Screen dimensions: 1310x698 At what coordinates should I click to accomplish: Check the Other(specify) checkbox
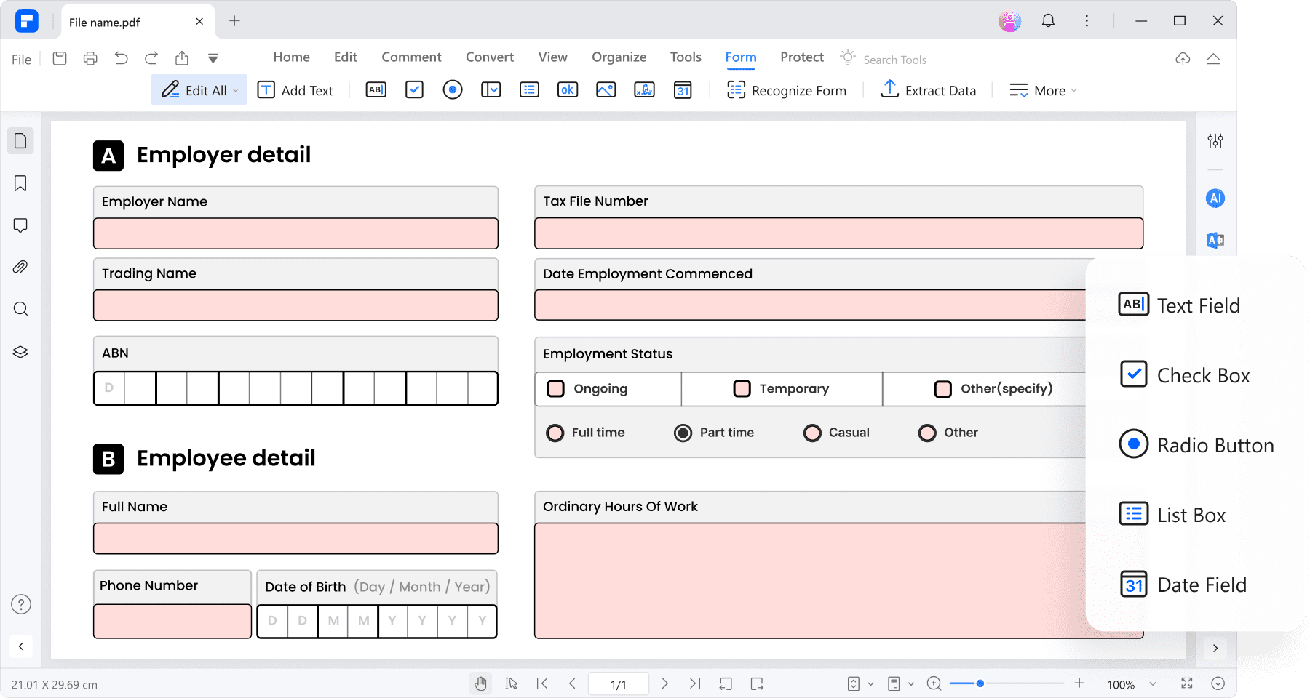point(943,389)
